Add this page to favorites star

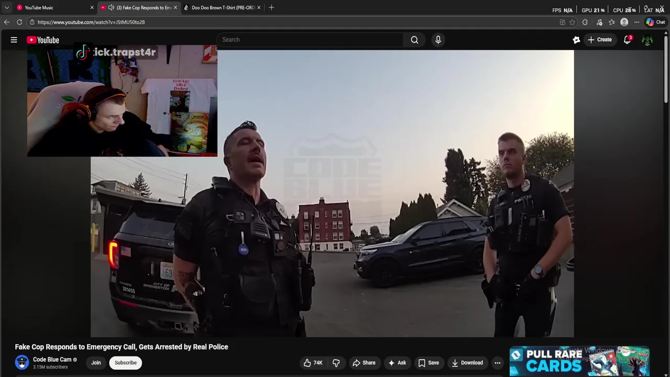pyautogui.click(x=572, y=22)
